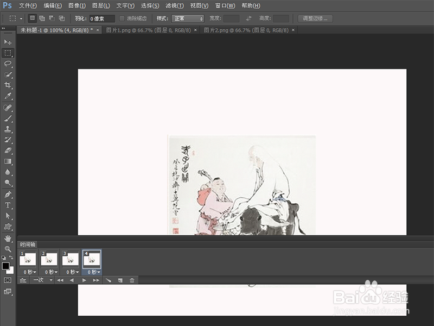Select the Gradient tool

click(x=8, y=161)
